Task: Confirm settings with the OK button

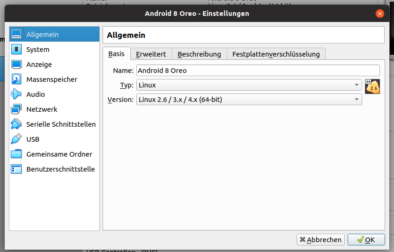Action: point(366,240)
